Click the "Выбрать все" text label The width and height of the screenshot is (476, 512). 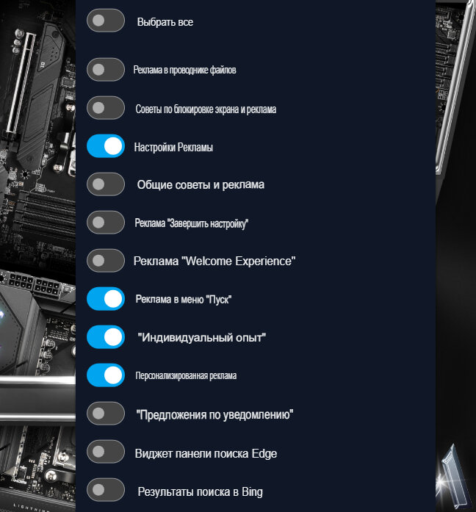tap(165, 22)
